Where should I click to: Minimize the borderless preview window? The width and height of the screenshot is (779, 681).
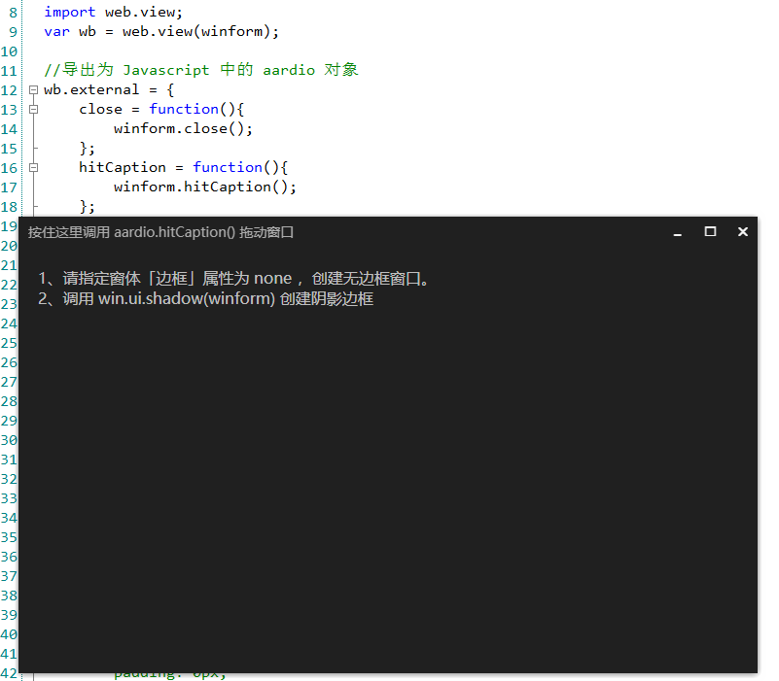pos(676,232)
